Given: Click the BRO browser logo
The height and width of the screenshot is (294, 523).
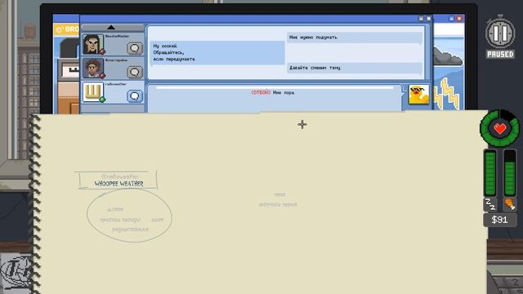Looking at the screenshot, I should coord(67,29).
